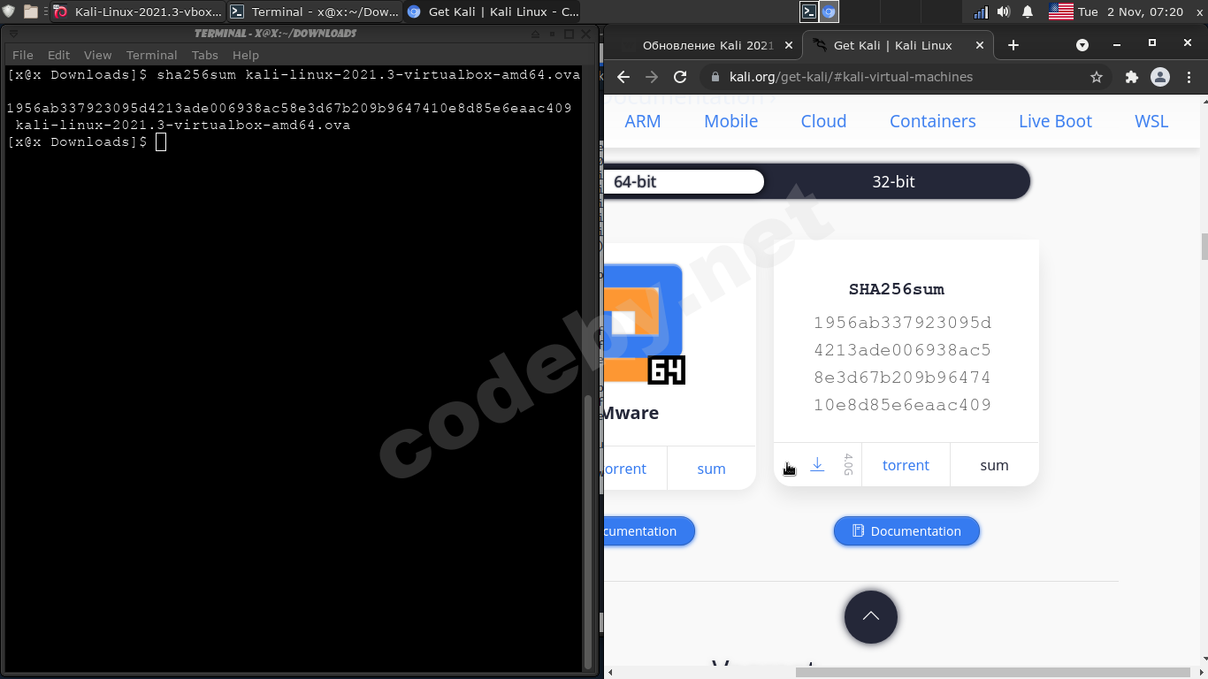Screen dimensions: 1208x679
Task: Open the browser profile avatar
Action: (x=1160, y=77)
